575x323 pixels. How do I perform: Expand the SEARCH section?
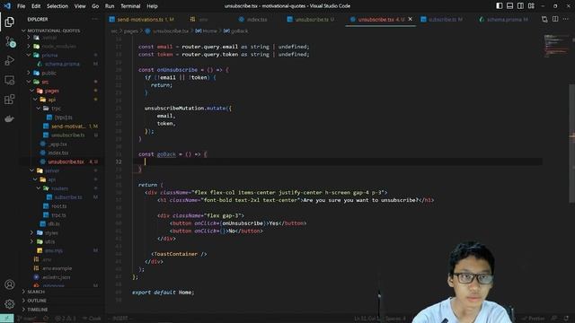[x=36, y=292]
